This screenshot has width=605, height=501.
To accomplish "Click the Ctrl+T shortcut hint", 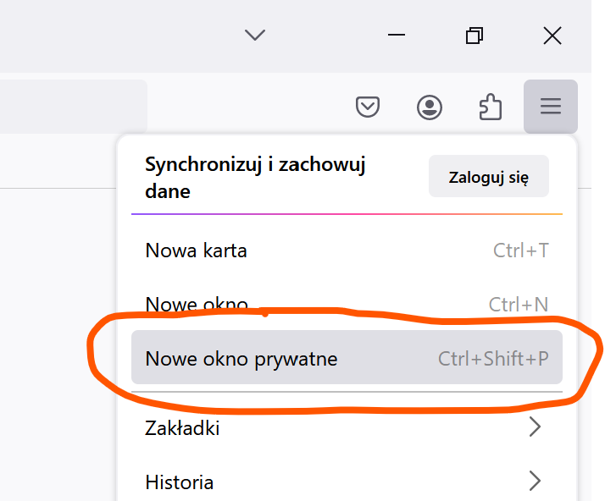I will click(520, 250).
